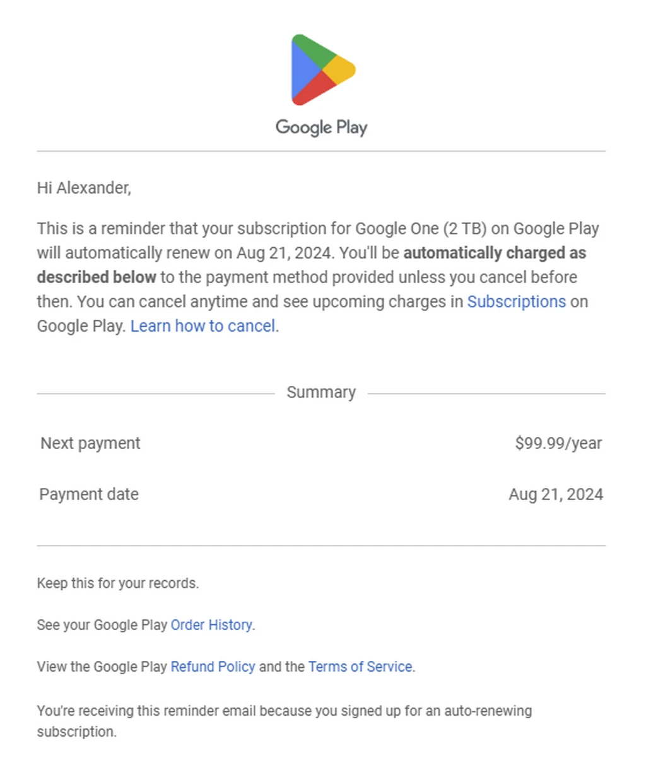The width and height of the screenshot is (646, 770).
Task: Open the Terms of Service link
Action: click(360, 667)
